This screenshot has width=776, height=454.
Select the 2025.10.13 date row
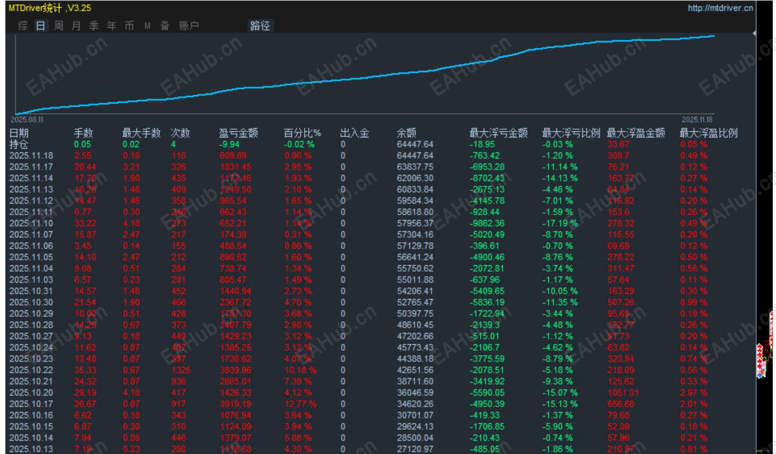[x=31, y=449]
